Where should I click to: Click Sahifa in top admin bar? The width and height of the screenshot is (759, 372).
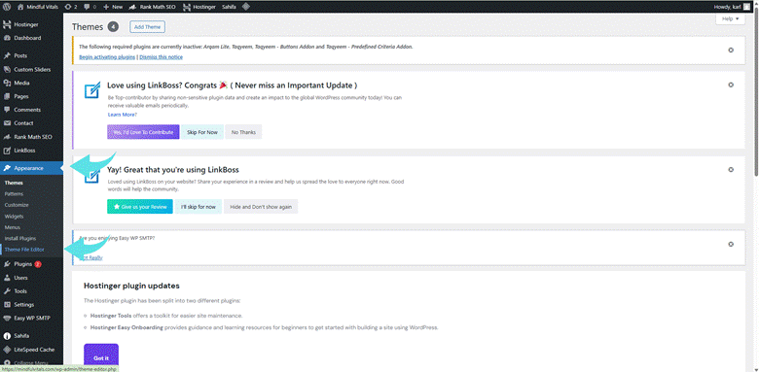point(230,7)
